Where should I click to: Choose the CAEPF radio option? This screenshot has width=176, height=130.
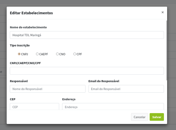37,54
